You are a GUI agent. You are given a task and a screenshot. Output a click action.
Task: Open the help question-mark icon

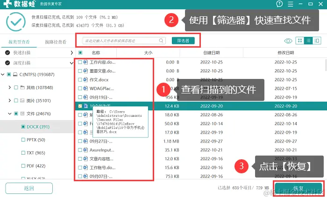point(279,4)
